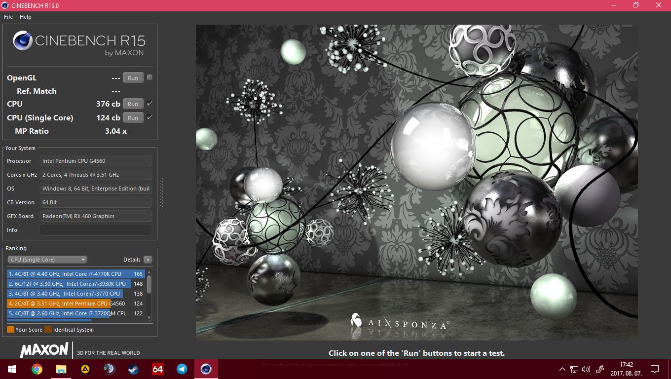This screenshot has height=379, width=671.
Task: Click the MP Ratio value 3.04 x
Action: (116, 131)
